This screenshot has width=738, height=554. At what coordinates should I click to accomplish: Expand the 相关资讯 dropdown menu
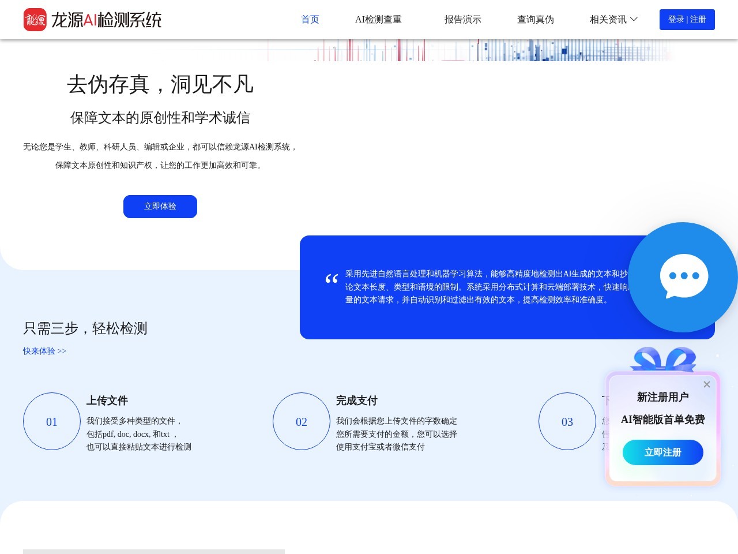(613, 19)
